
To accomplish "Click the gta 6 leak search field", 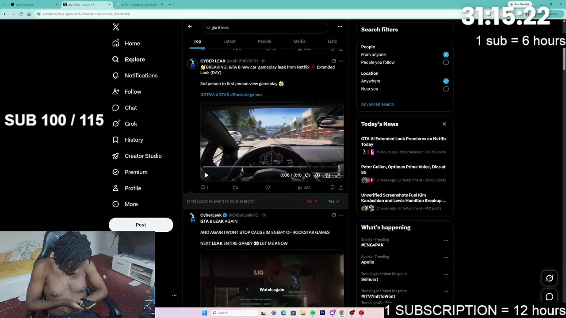I will coord(265,27).
